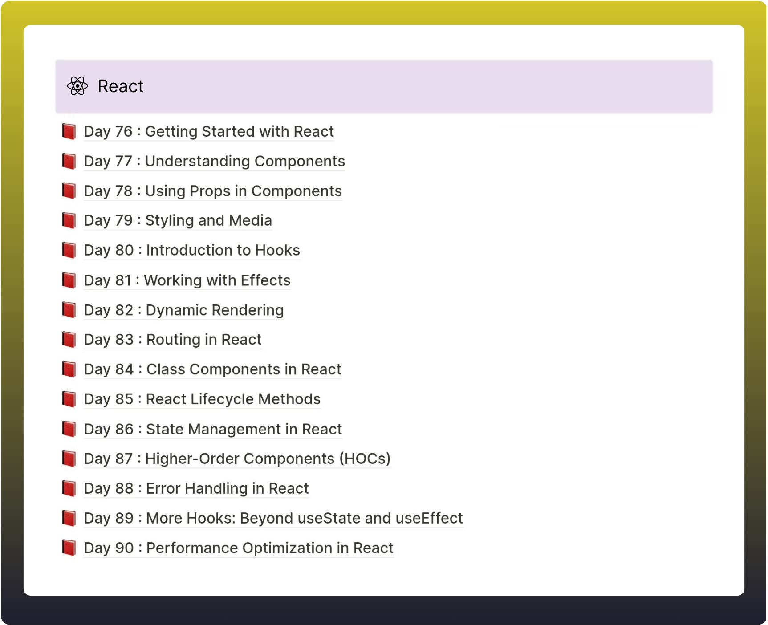Click the React atom logo icon
The height and width of the screenshot is (625, 768).
tap(77, 86)
